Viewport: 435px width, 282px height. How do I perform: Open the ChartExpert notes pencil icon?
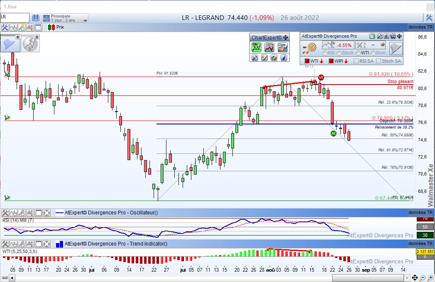click(x=264, y=57)
